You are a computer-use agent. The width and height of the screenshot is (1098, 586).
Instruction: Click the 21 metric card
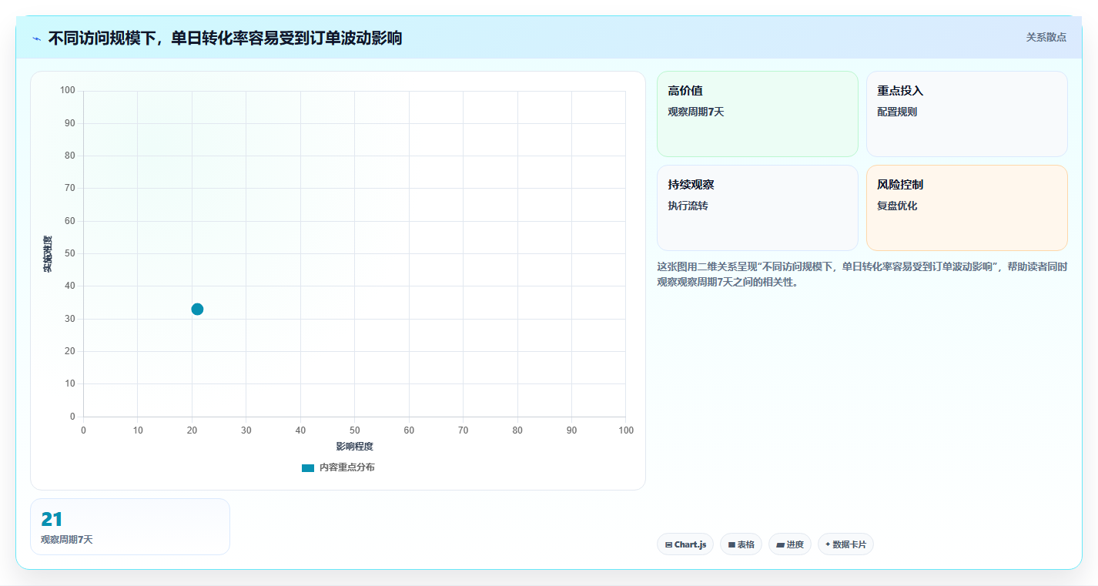tap(130, 527)
